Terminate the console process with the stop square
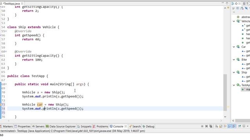Viewport: 250px width, 140px height. [x=202, y=126]
